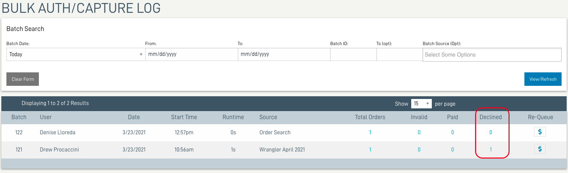
Task: Select the Batch column header
Action: (x=19, y=117)
